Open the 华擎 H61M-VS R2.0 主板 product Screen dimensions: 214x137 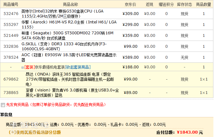click(69, 25)
